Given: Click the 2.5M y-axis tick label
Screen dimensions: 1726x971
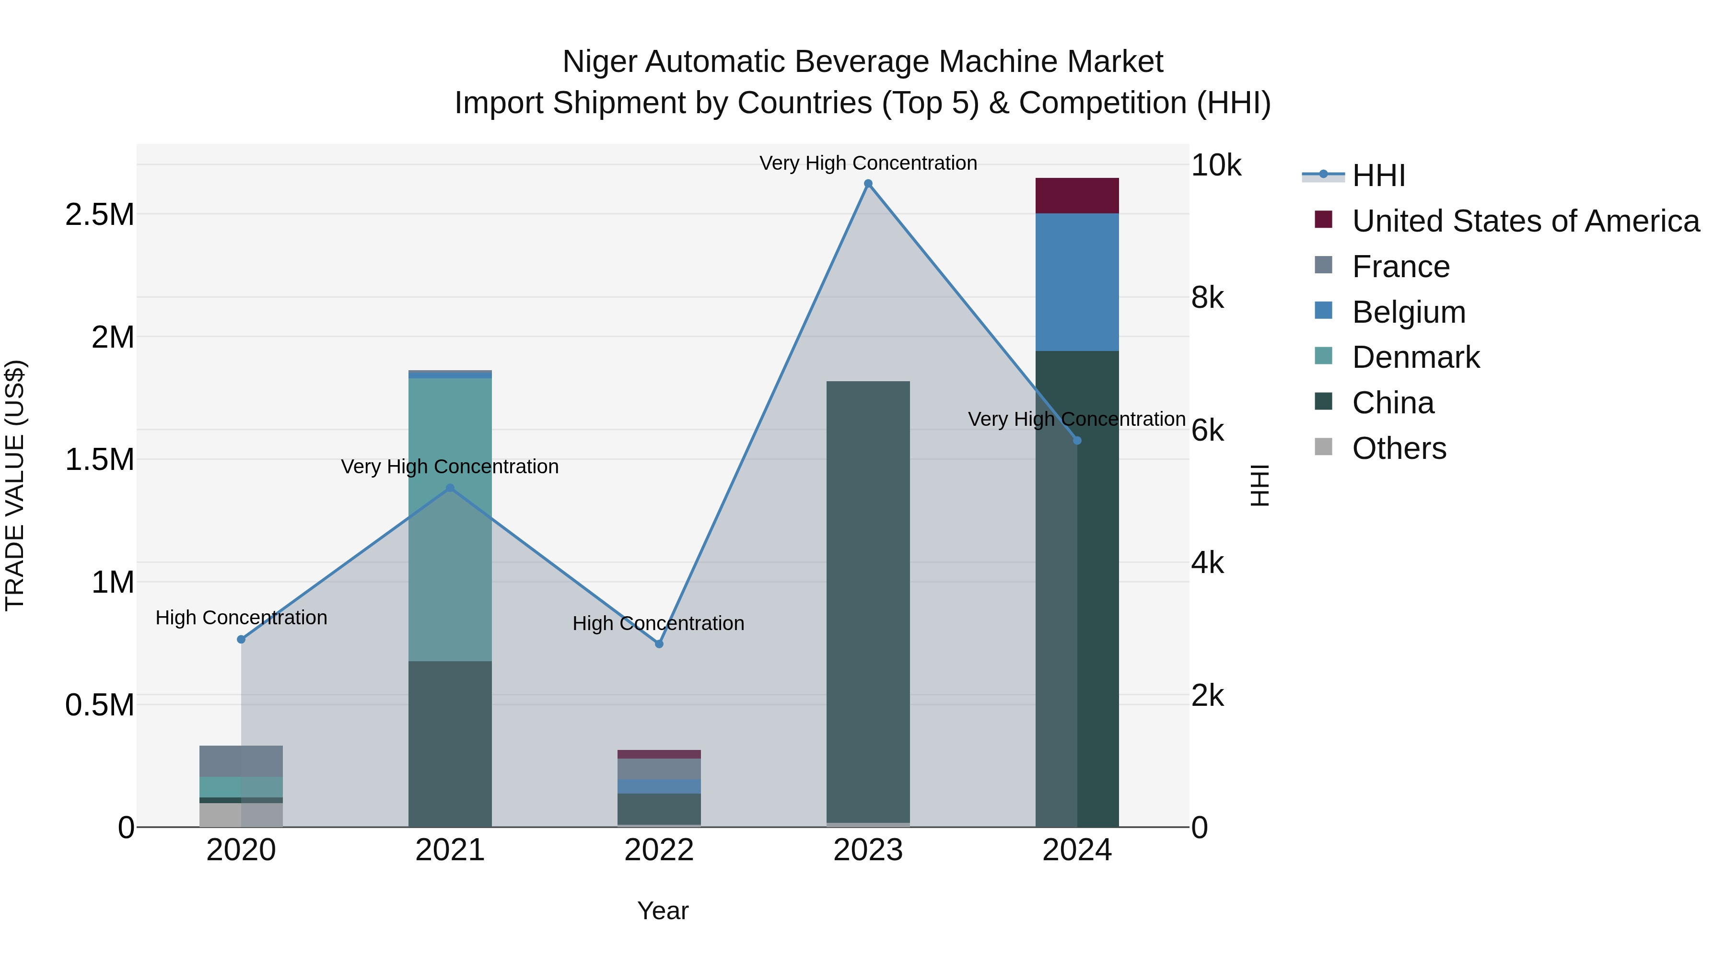Looking at the screenshot, I should (100, 214).
